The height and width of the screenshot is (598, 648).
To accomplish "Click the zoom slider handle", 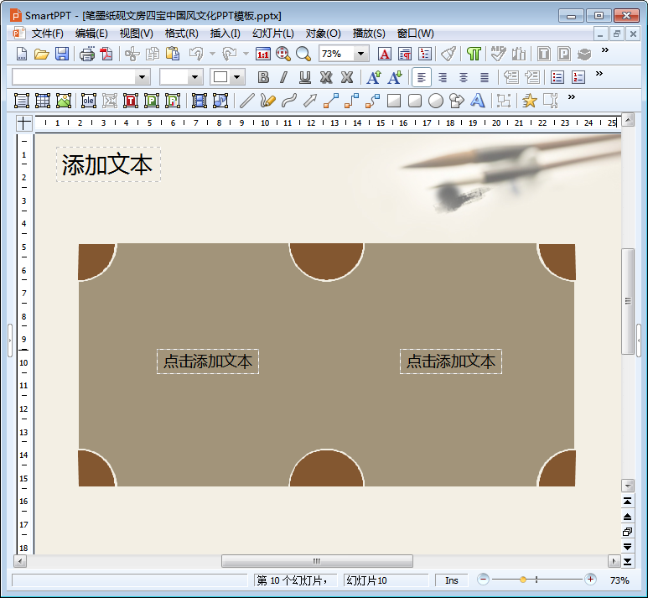I will click(523, 580).
